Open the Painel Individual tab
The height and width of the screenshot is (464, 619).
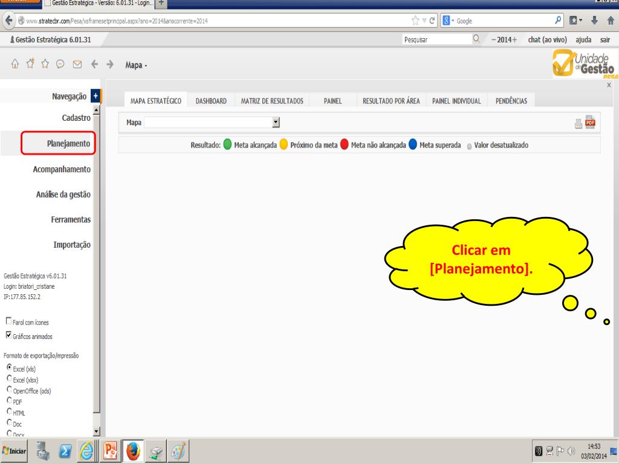coord(456,101)
